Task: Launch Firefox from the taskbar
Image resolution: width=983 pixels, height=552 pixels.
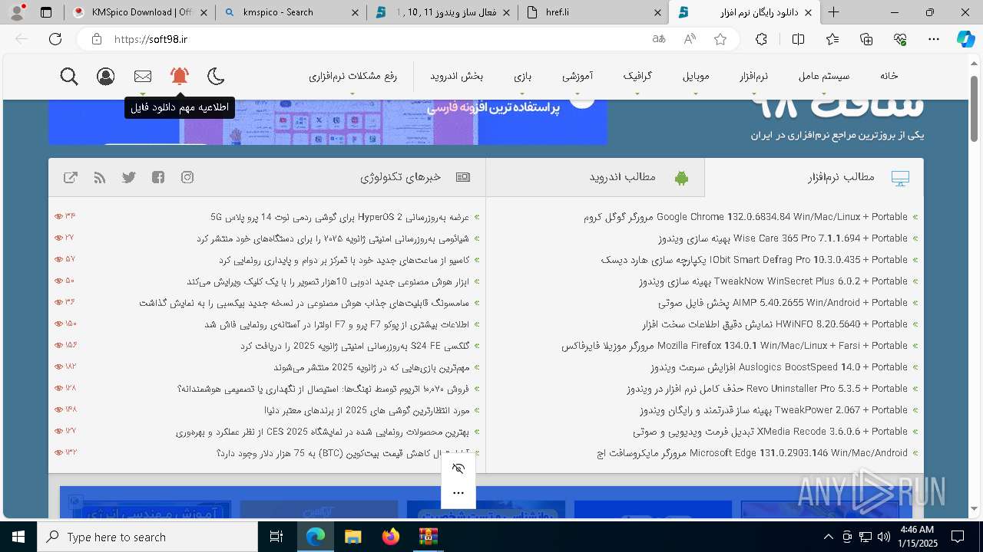Action: (390, 537)
